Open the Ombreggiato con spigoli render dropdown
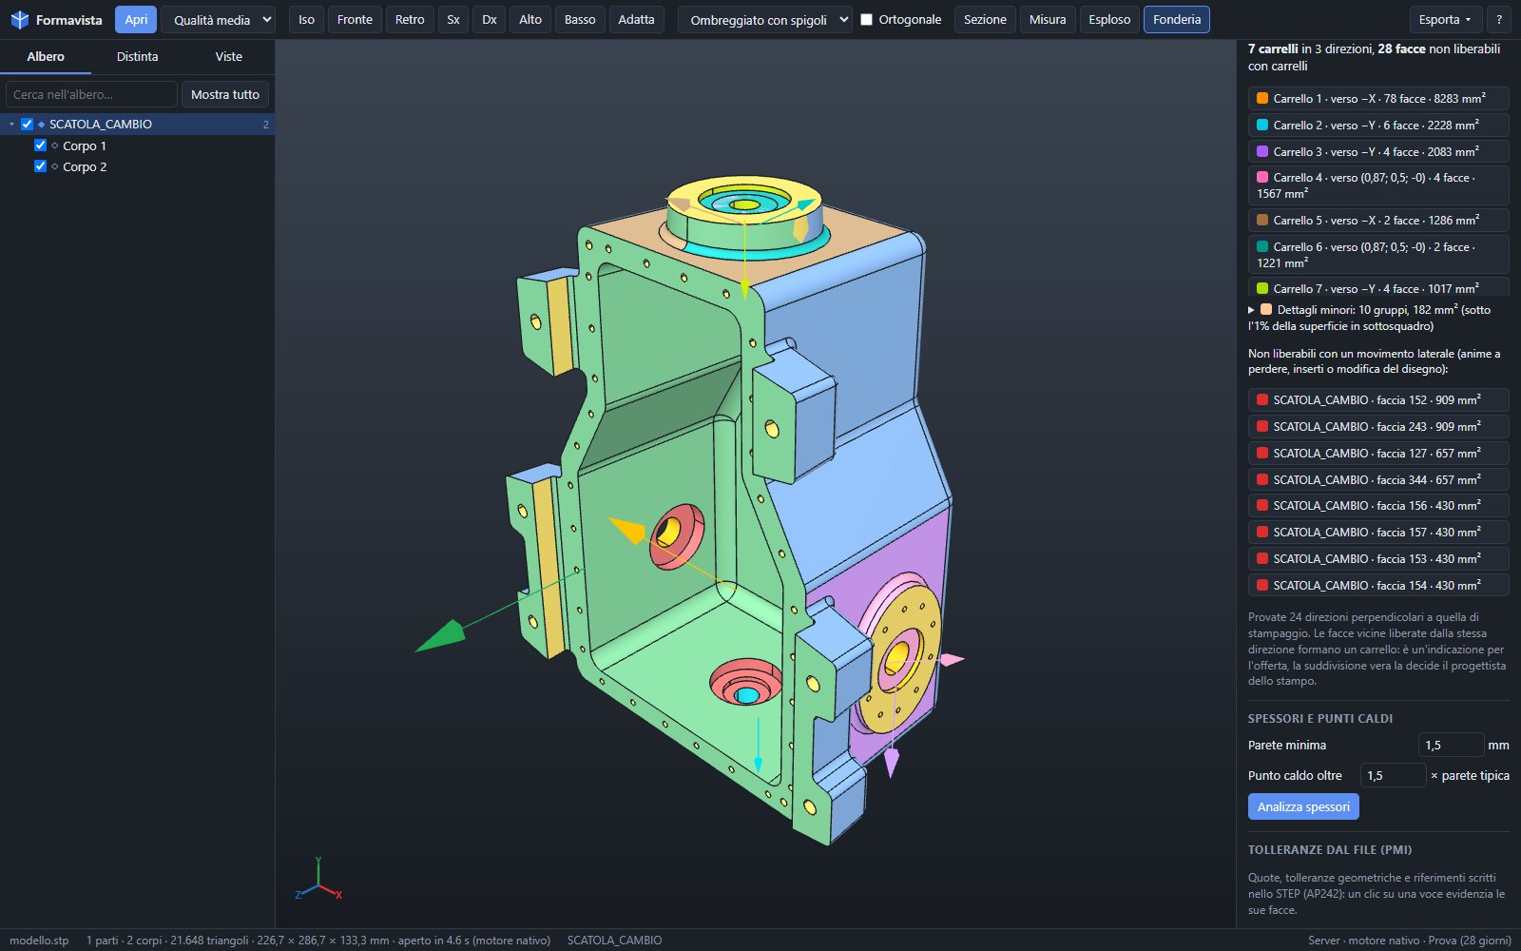This screenshot has height=951, width=1521. (764, 19)
